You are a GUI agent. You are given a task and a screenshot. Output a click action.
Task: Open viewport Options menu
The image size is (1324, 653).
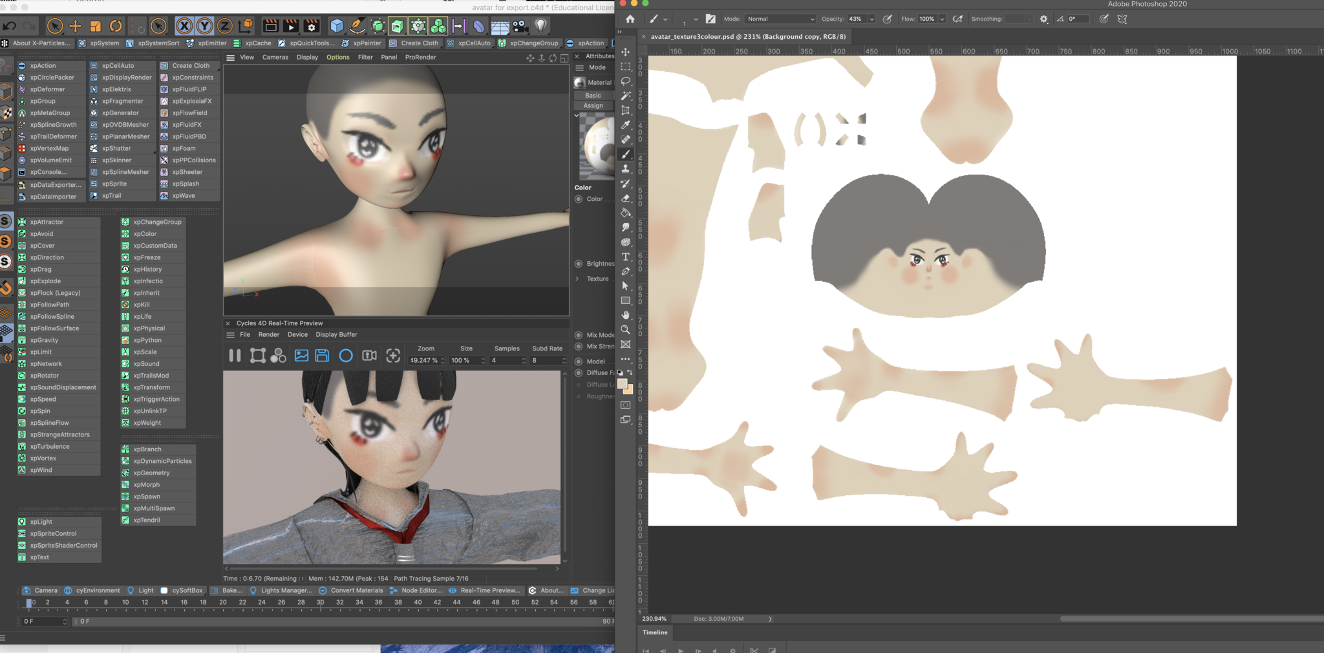coord(337,58)
